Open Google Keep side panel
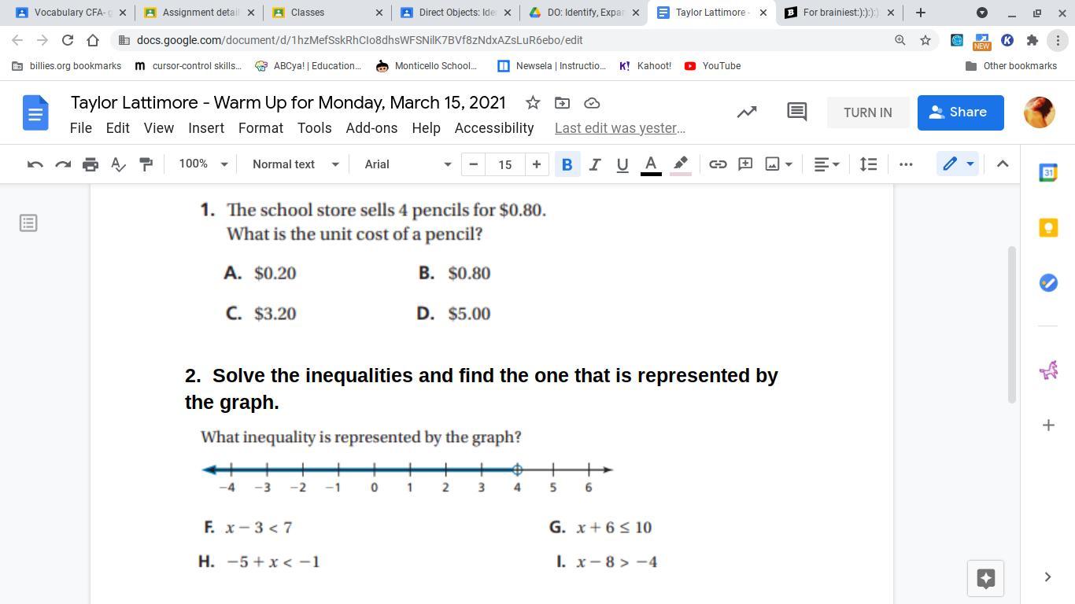This screenshot has width=1075, height=604. 1048,227
